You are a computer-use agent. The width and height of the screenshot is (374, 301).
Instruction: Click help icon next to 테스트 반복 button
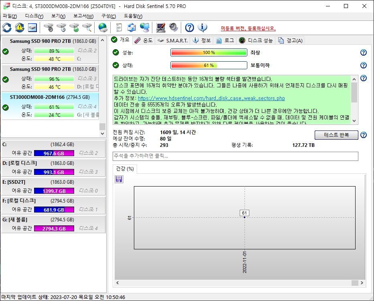pos(363,135)
